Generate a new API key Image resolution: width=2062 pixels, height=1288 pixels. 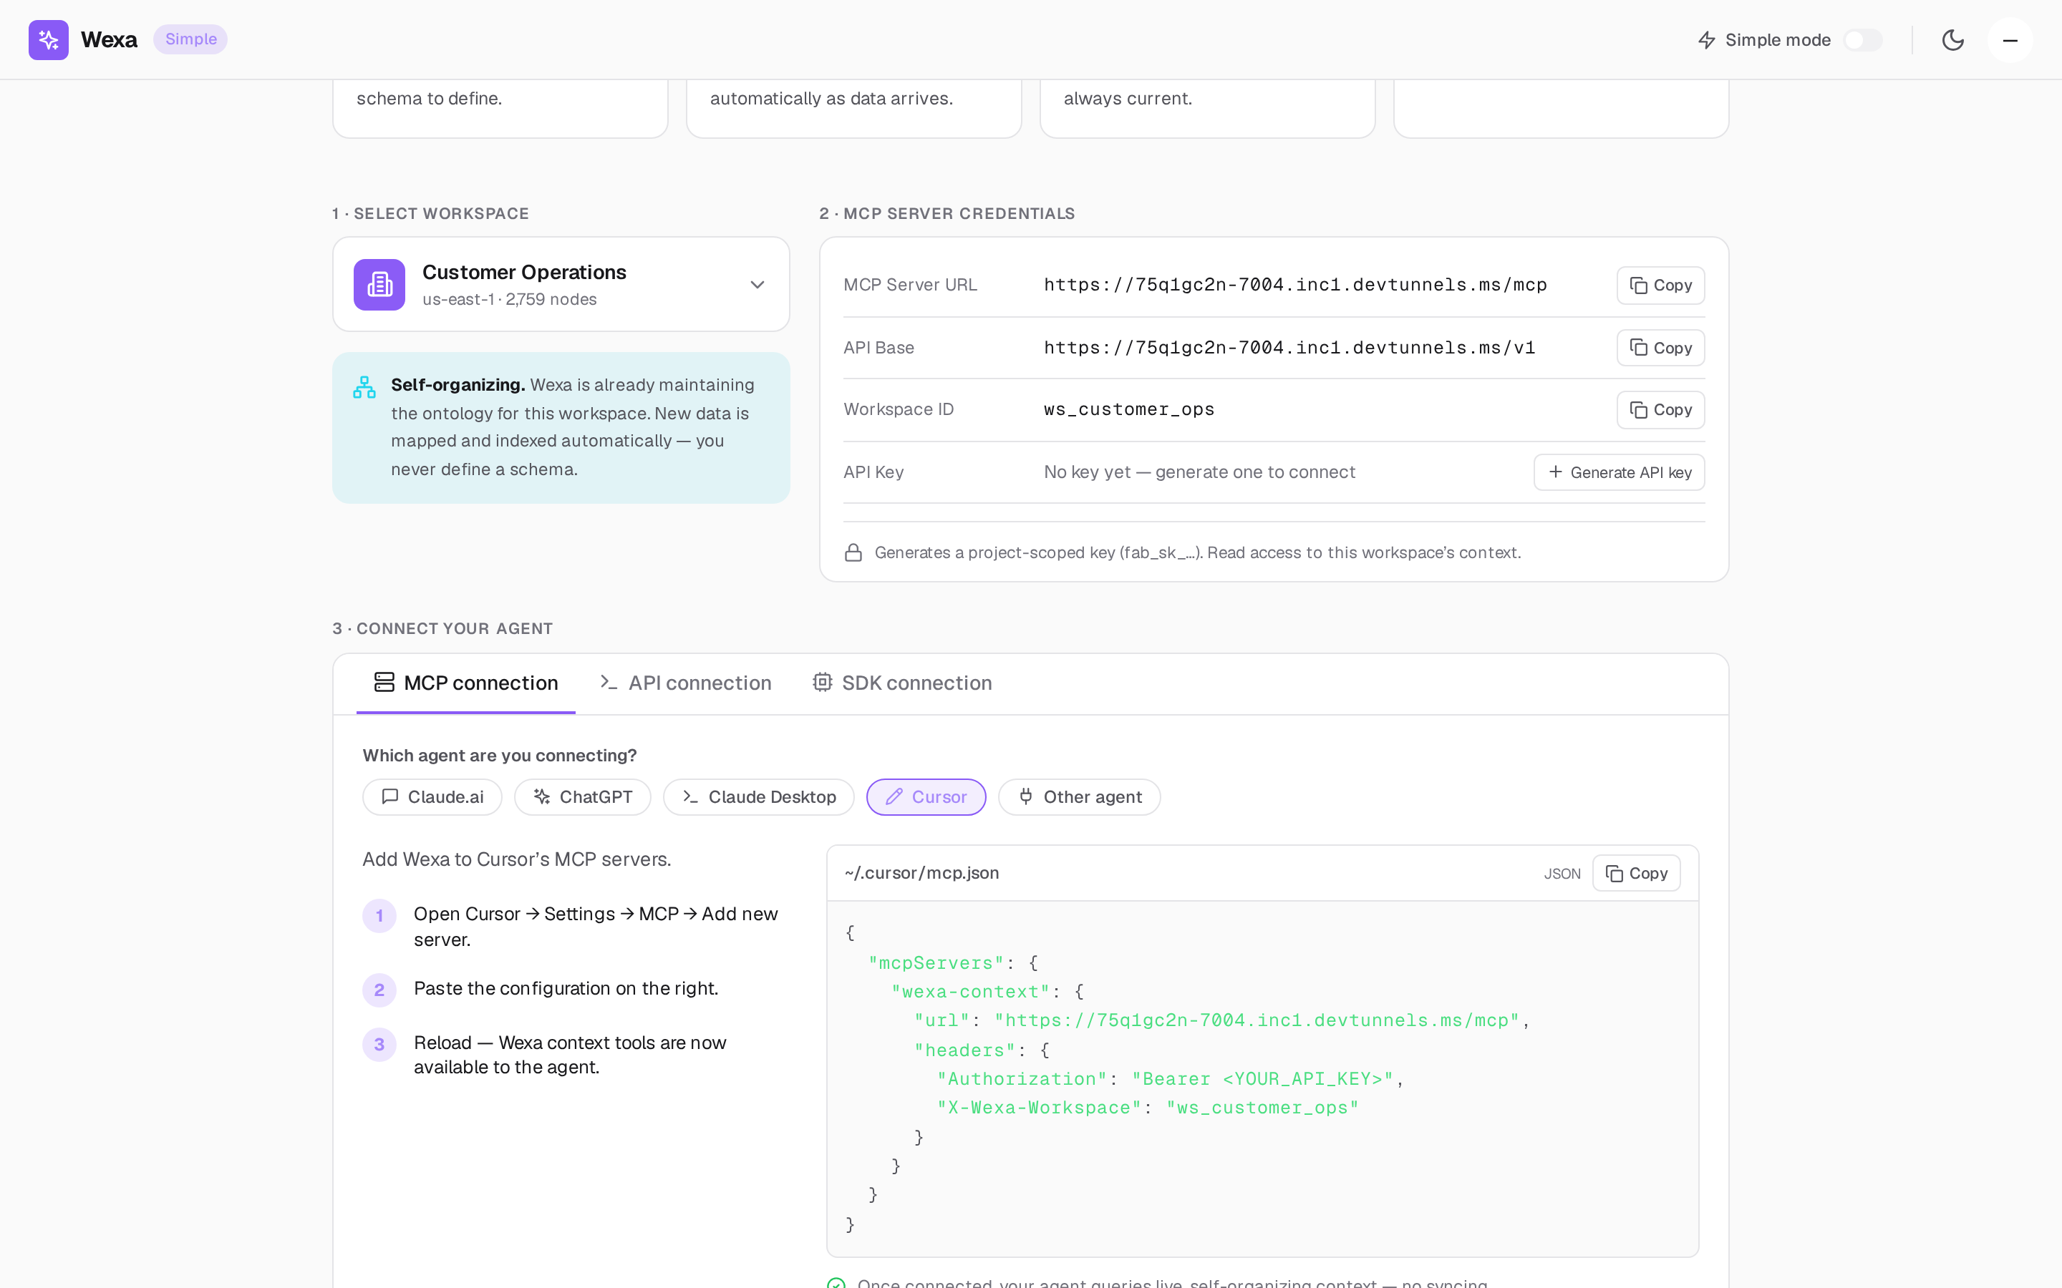[1619, 473]
